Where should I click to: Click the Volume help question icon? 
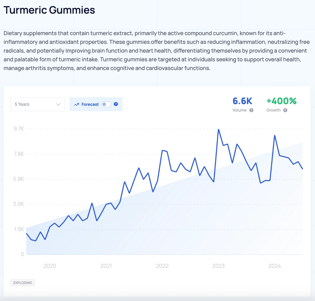tap(251, 110)
